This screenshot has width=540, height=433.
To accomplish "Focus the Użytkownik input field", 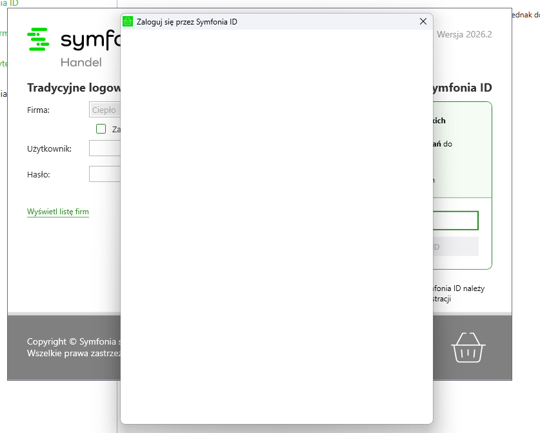I will click(x=105, y=148).
